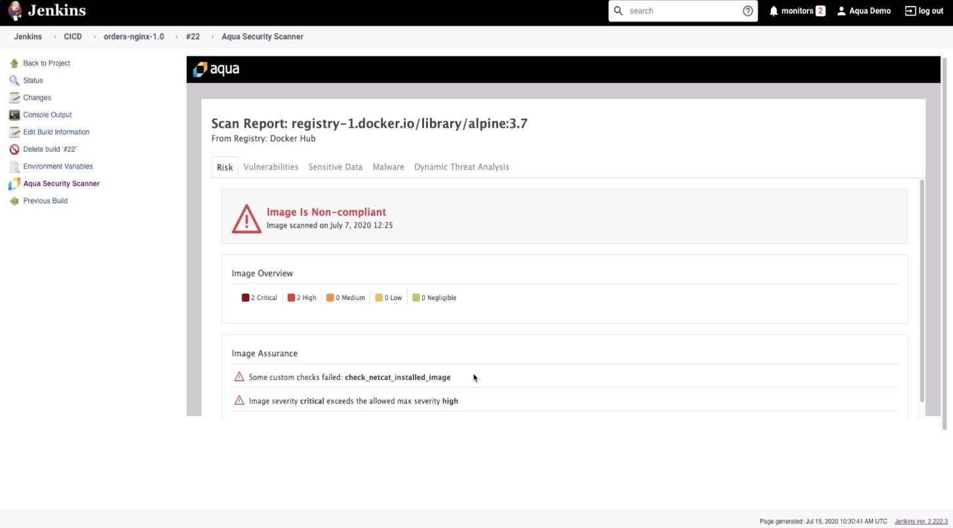Image resolution: width=953 pixels, height=528 pixels.
Task: Open the Changes sidebar link
Action: (x=37, y=98)
